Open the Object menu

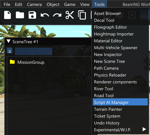click(53, 4)
